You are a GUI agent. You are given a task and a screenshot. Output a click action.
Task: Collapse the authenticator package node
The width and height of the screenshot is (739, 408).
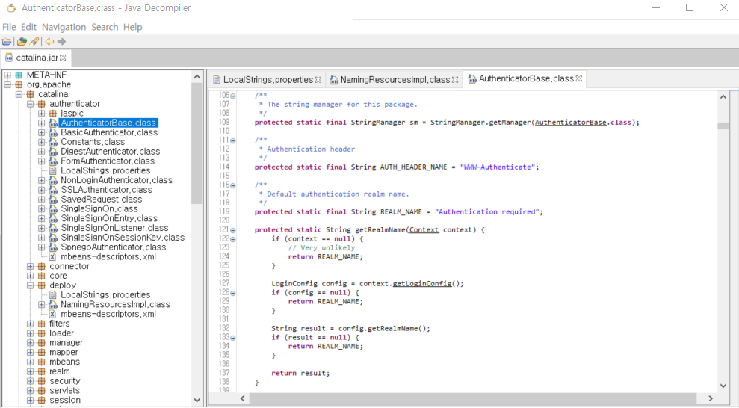(30, 104)
